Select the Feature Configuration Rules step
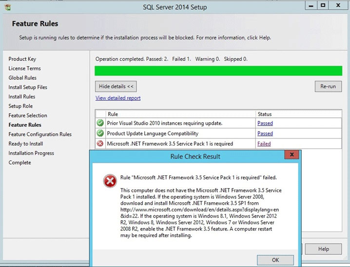 40,134
